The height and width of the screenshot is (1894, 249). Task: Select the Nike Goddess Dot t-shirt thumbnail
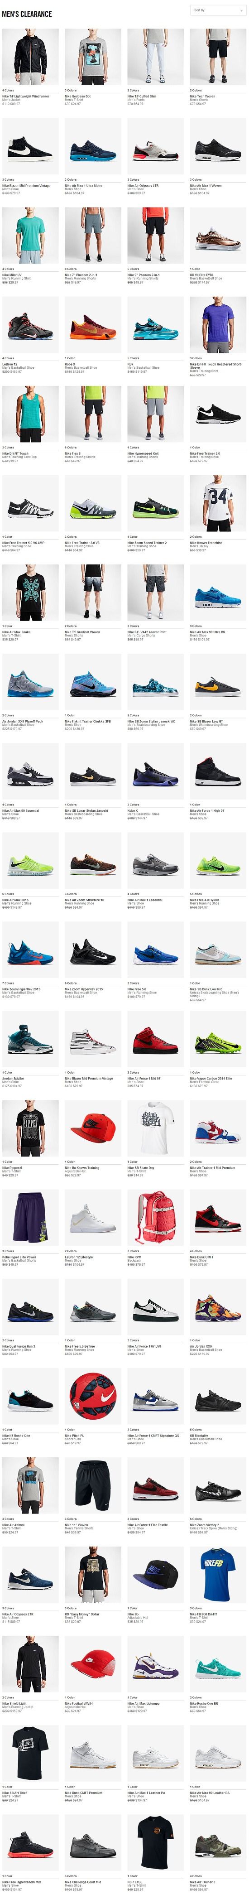pyautogui.click(x=93, y=58)
